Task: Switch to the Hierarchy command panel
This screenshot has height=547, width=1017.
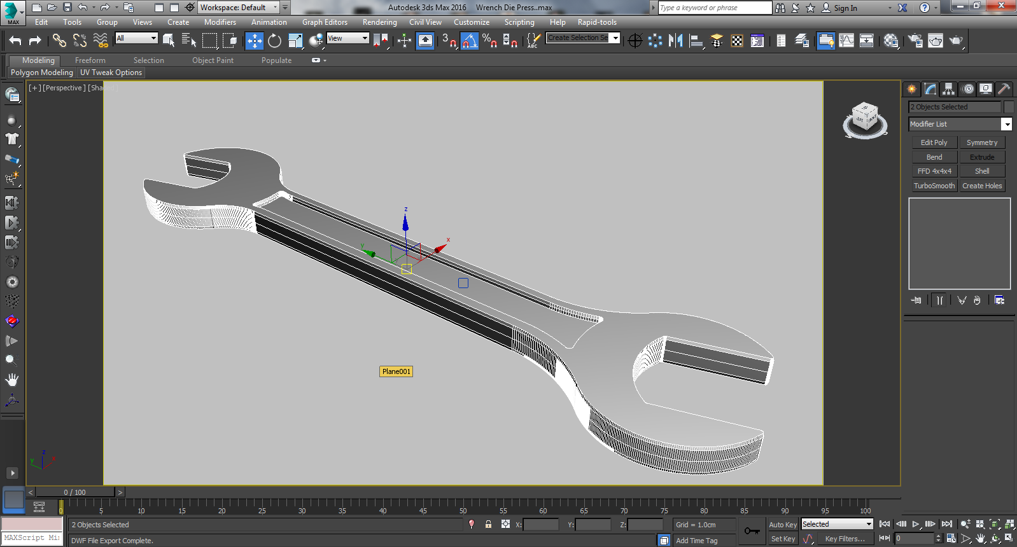Action: click(x=949, y=89)
